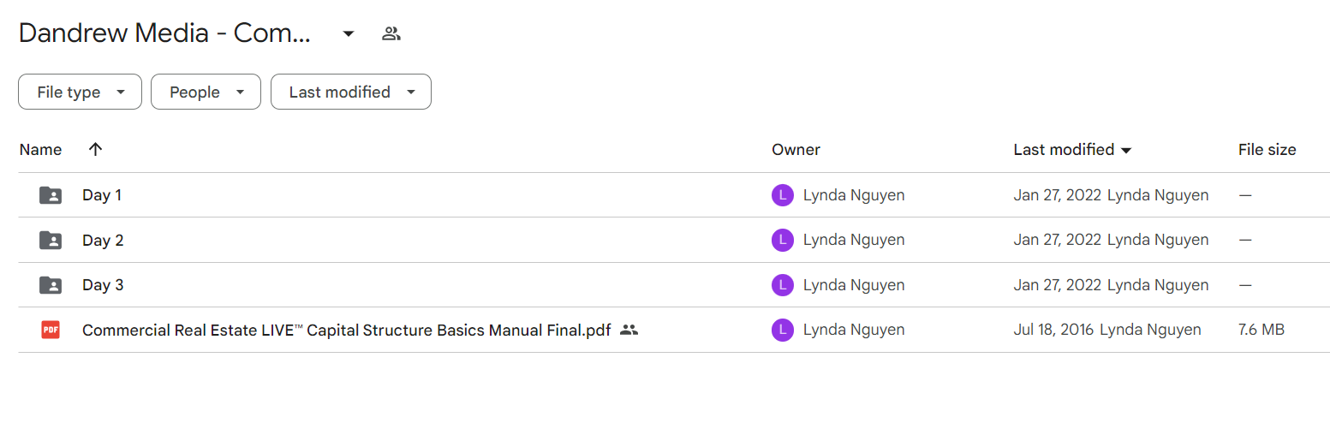Expand the folder title dropdown arrow
The image size is (1330, 429).
tap(348, 34)
